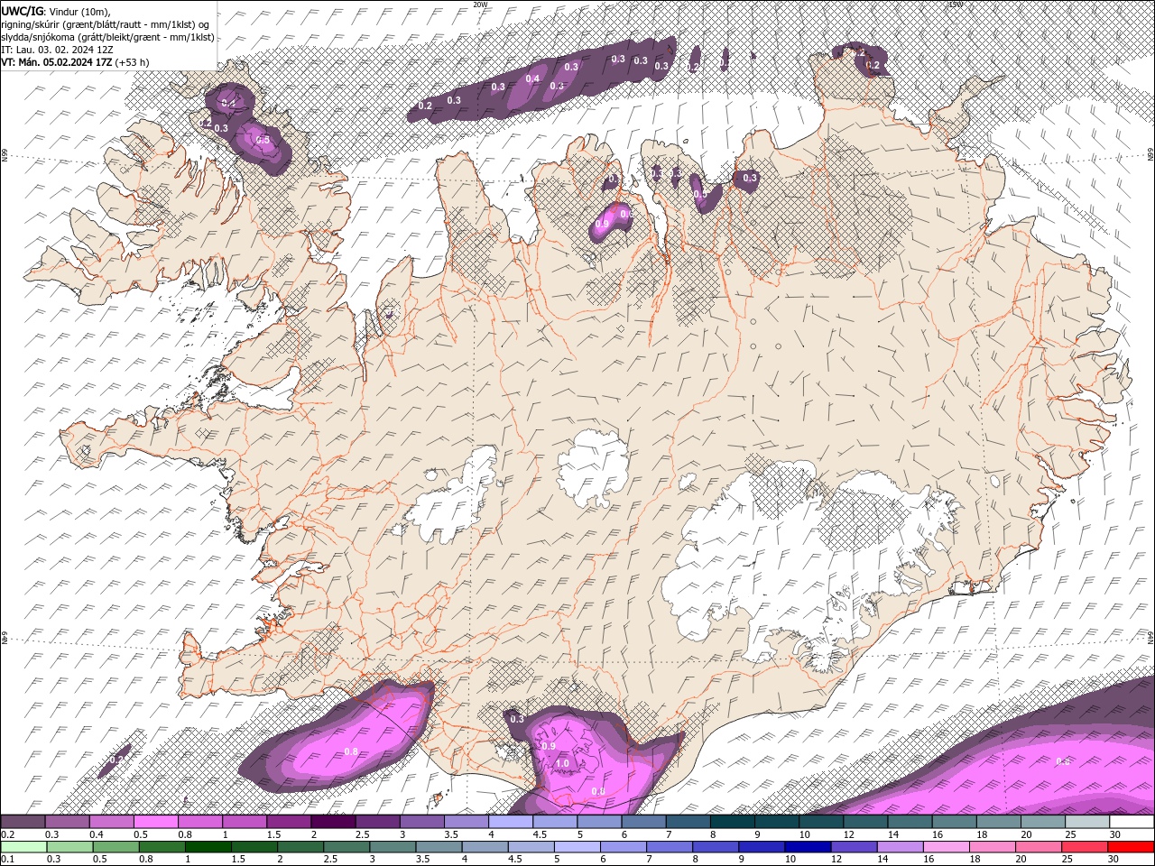Click the 3 grey-green swatch in lower legend row
This screenshot has height=866, width=1155.
[x=393, y=847]
